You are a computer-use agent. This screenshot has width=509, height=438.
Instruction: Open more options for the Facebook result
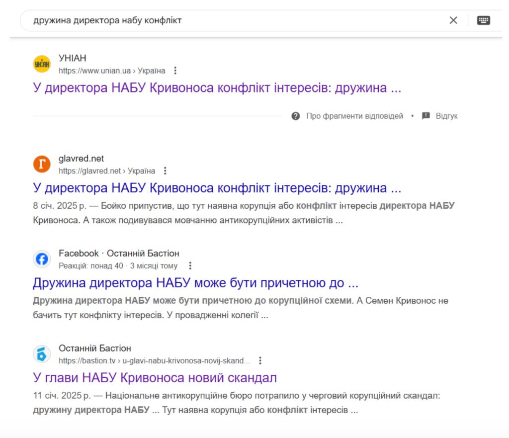point(190,266)
